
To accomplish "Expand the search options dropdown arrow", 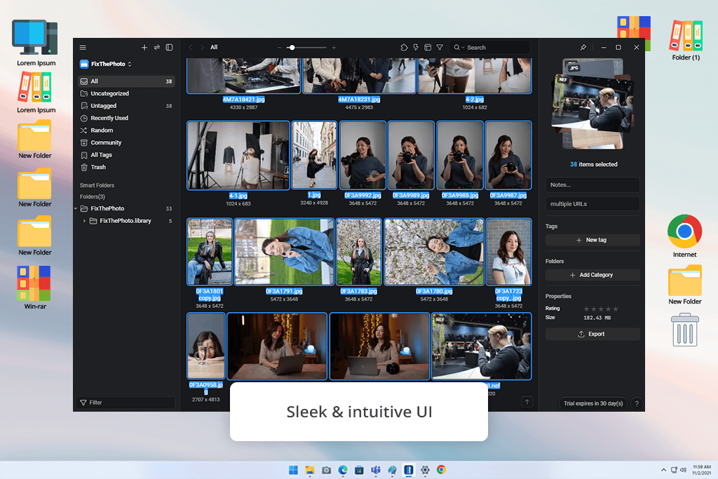I will [x=463, y=48].
